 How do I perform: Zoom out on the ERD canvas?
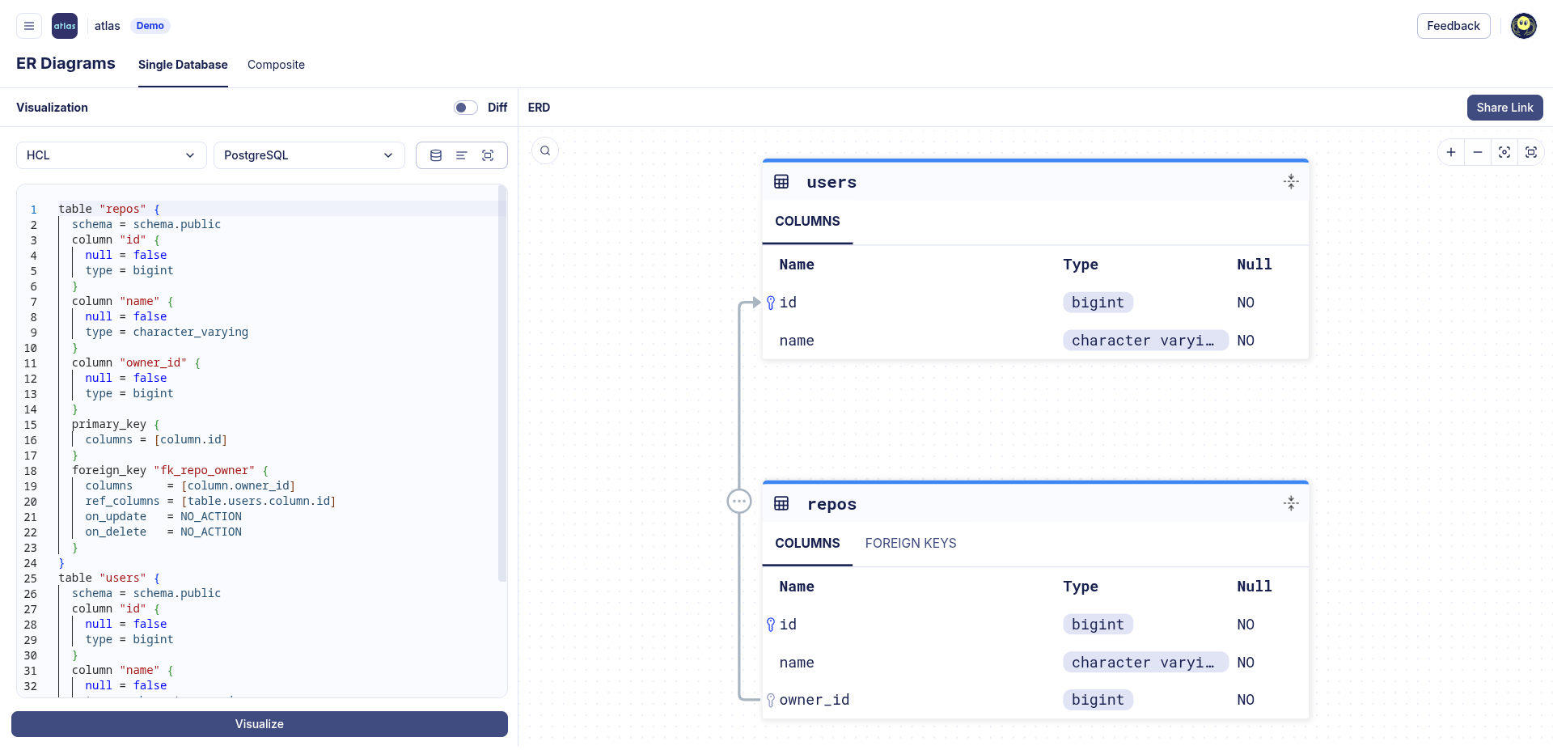[x=1478, y=152]
